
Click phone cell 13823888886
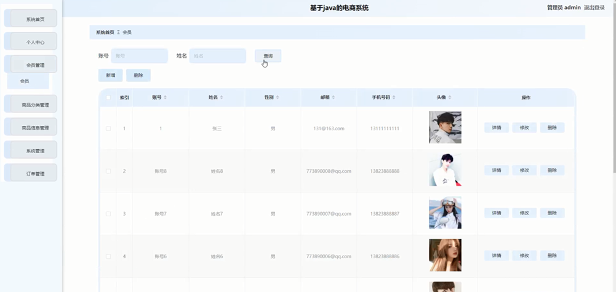tap(385, 256)
